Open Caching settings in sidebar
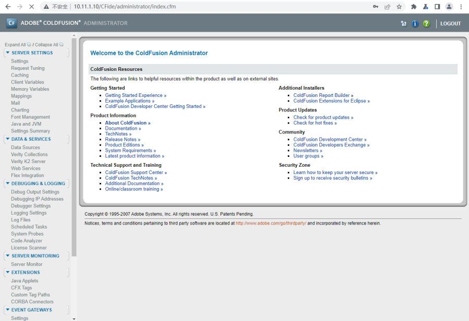This screenshot has height=321, width=469. coord(20,75)
